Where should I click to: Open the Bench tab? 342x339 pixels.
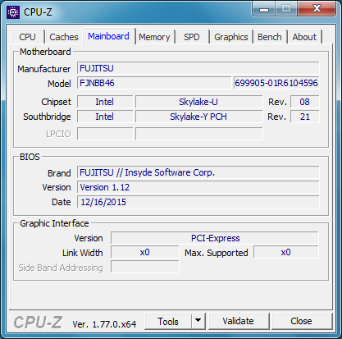point(270,37)
